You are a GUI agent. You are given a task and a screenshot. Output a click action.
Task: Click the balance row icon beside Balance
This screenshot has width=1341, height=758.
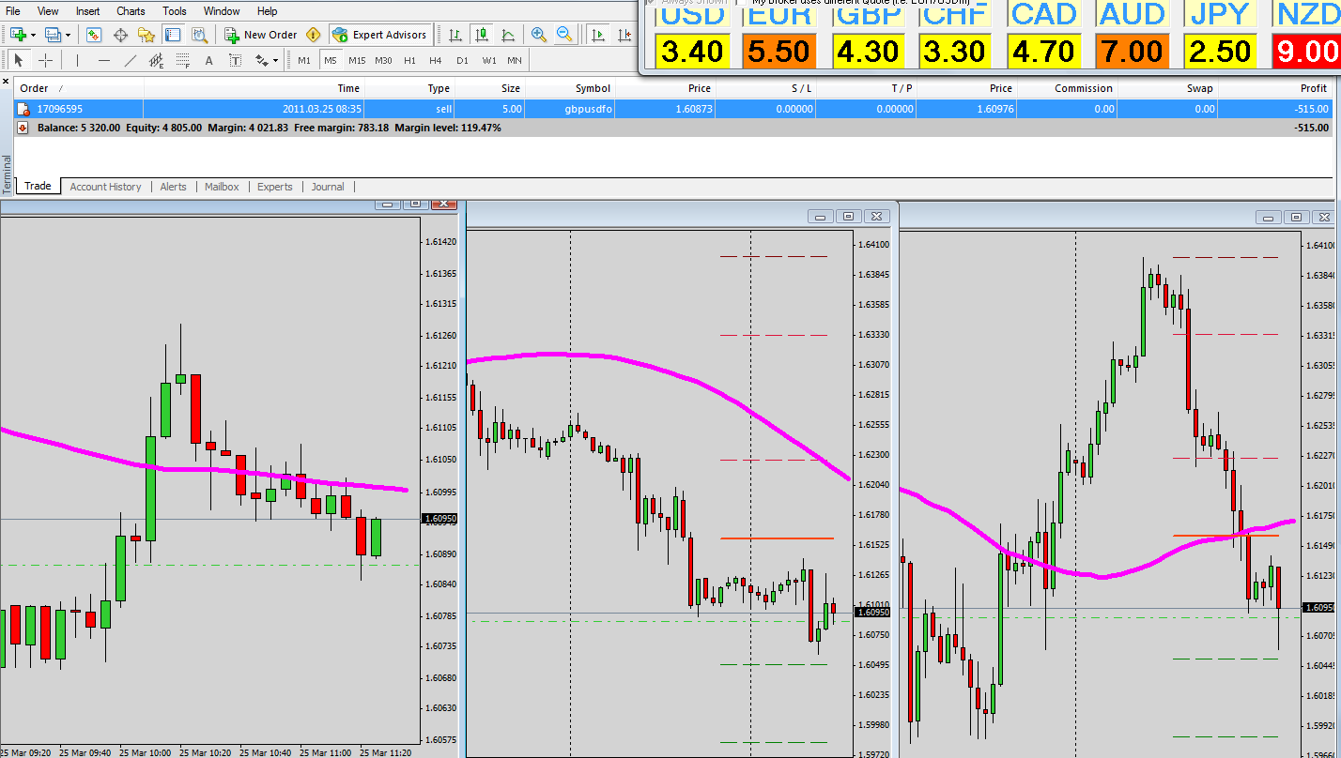23,128
